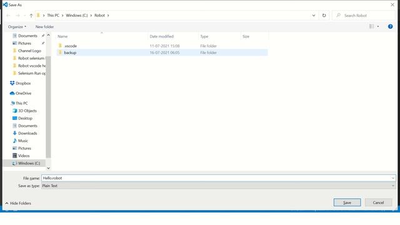
Task: Change view layout icon
Action: click(x=372, y=26)
